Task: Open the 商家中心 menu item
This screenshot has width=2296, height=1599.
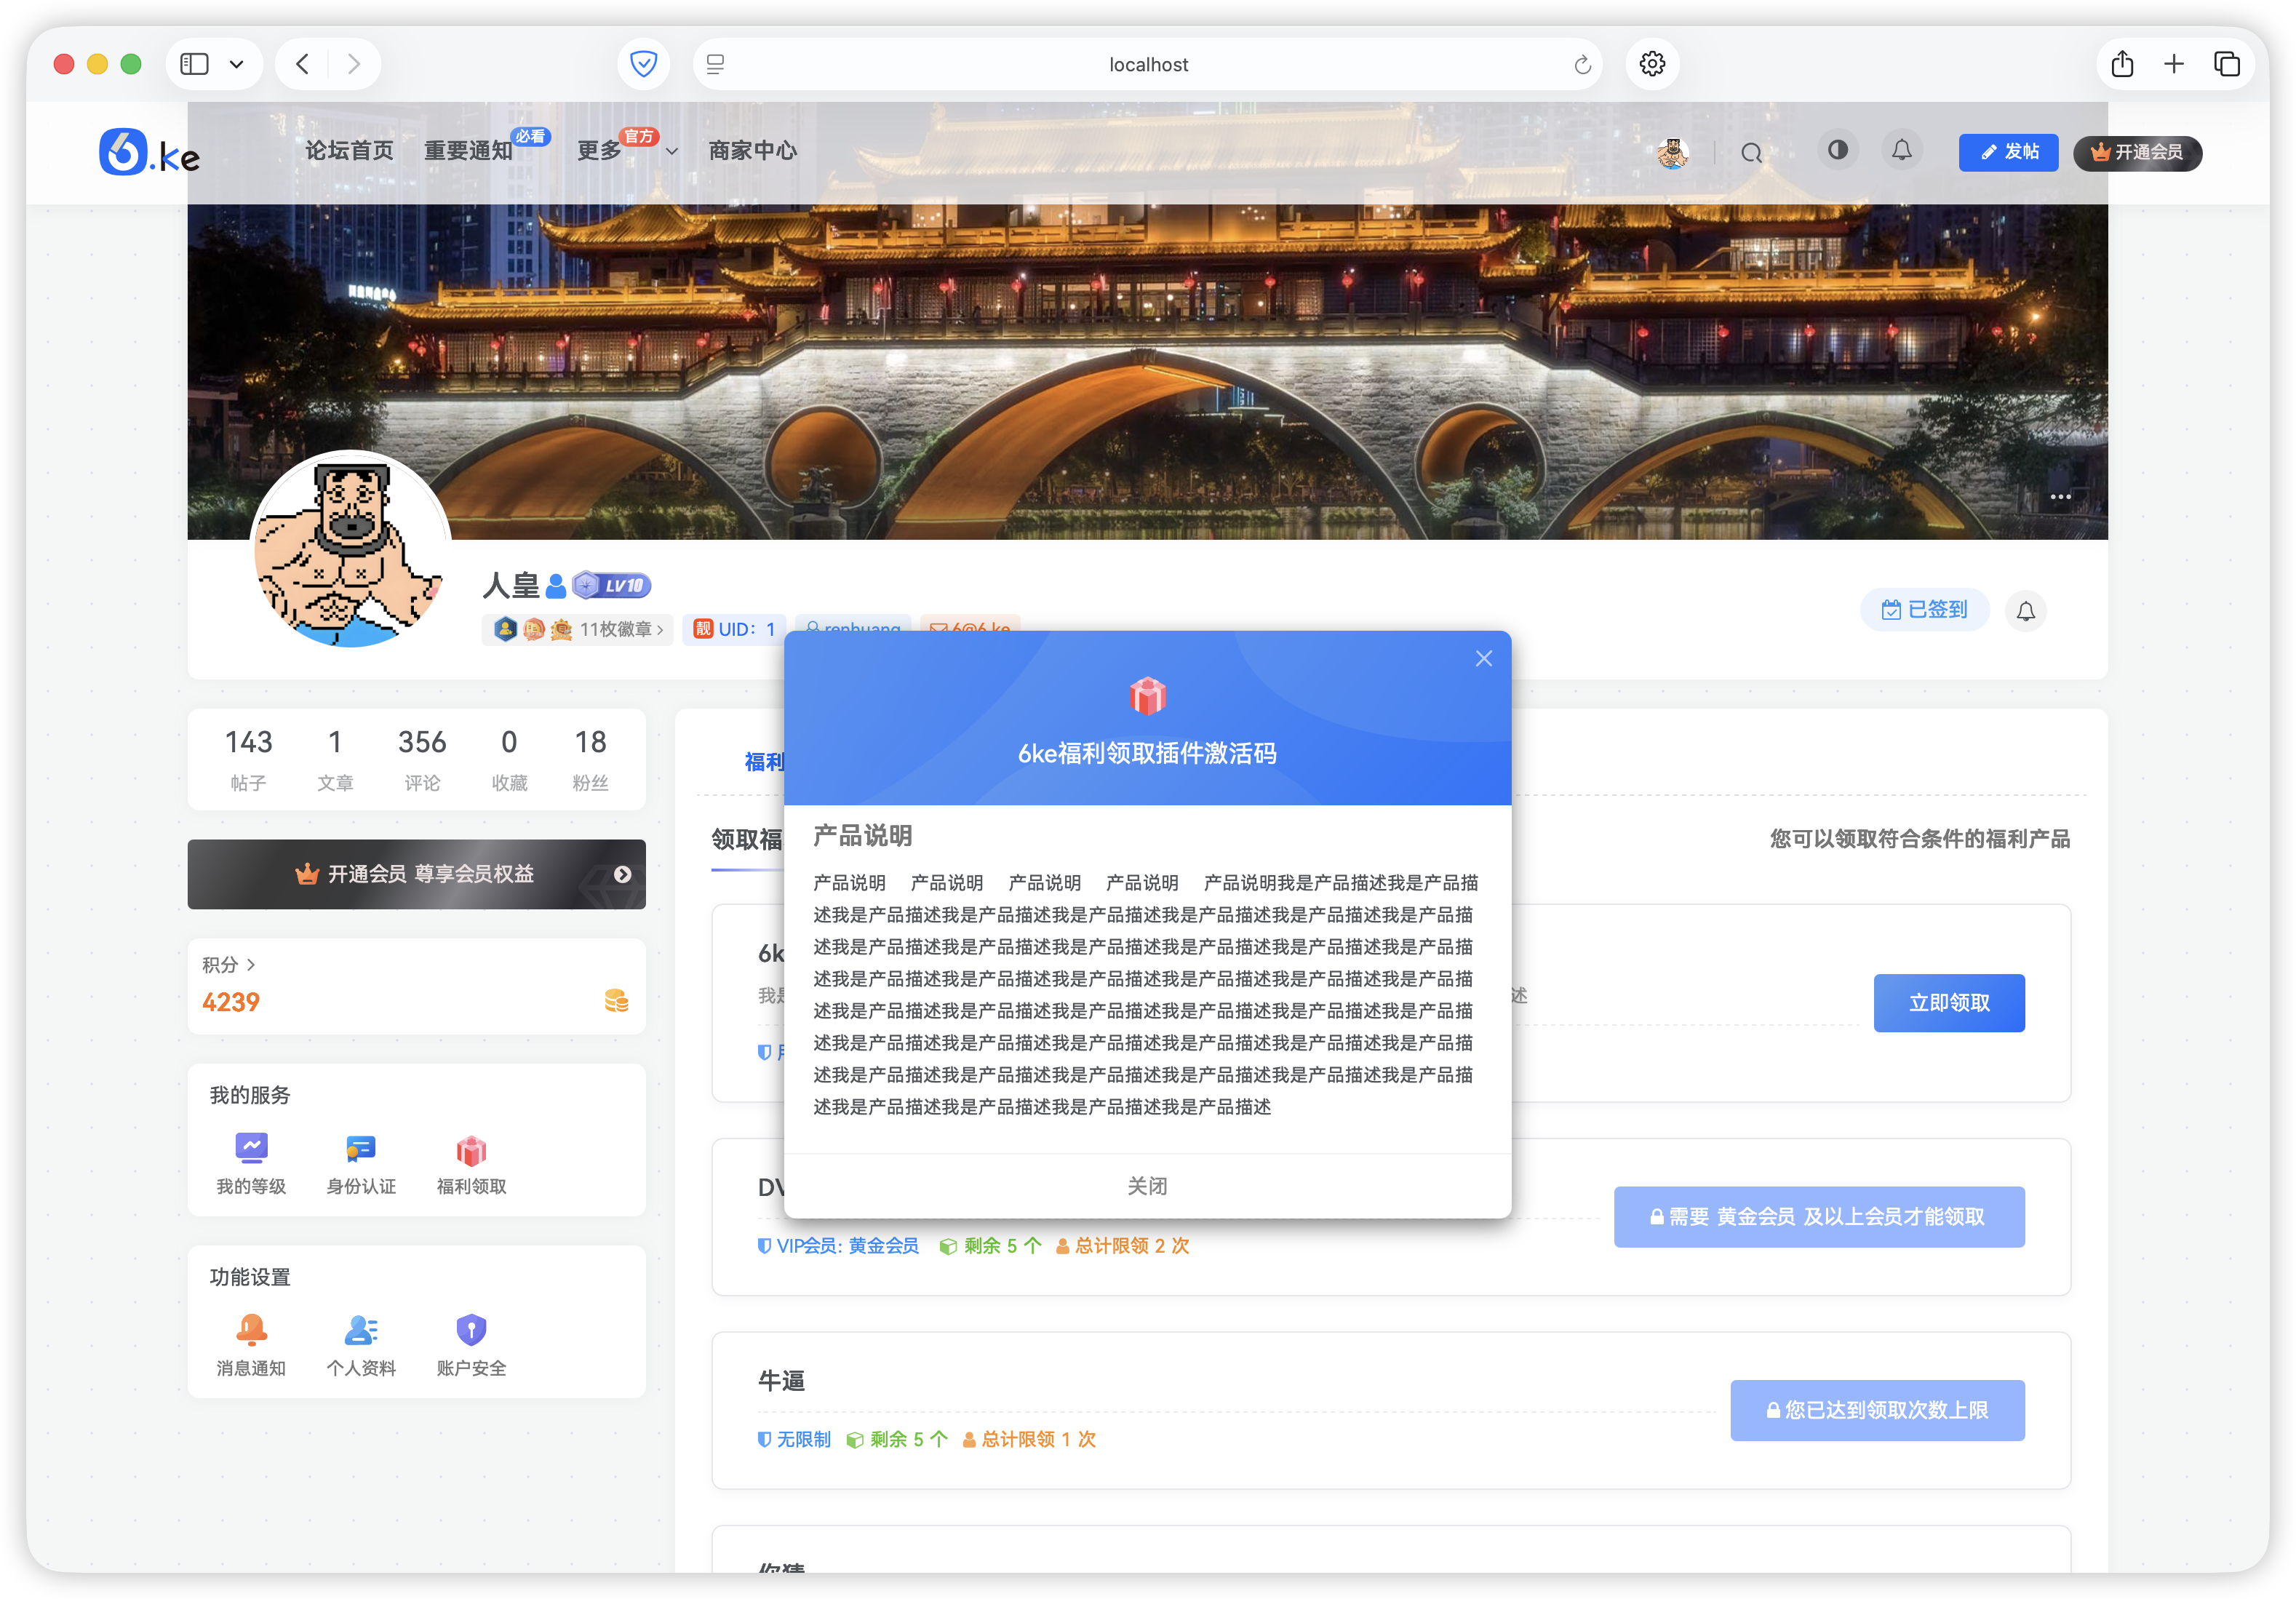Action: pos(752,150)
